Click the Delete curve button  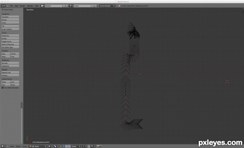click(10, 38)
